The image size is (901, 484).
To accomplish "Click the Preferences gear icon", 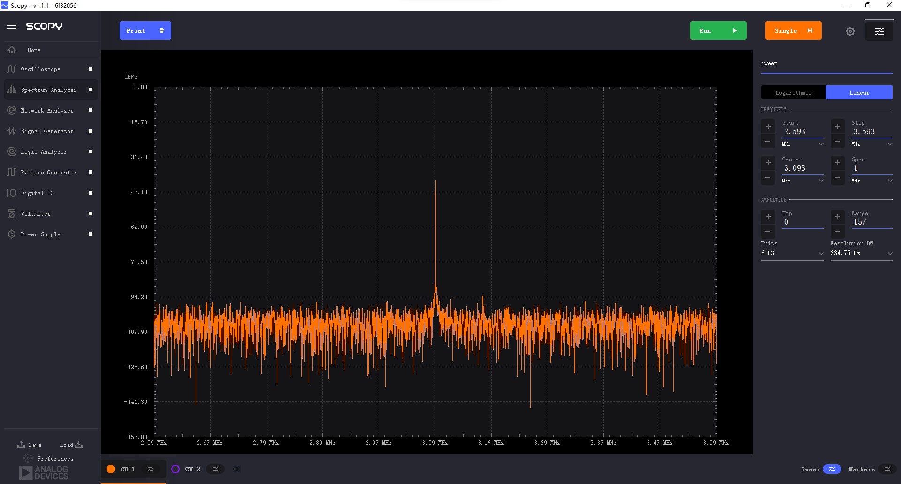I will [x=28, y=458].
